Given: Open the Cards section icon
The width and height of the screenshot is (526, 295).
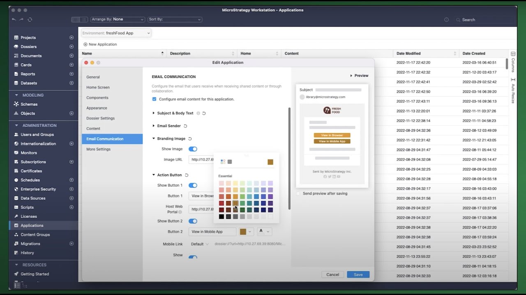Looking at the screenshot, I should pyautogui.click(x=16, y=65).
